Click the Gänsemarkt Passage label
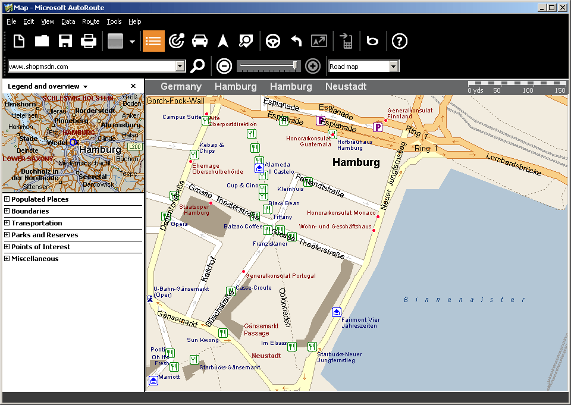 coord(261,329)
